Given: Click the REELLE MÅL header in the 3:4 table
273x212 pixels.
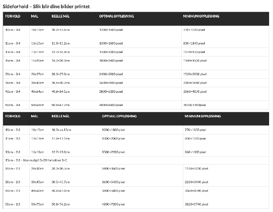Looking at the screenshot, I should point(60,16).
